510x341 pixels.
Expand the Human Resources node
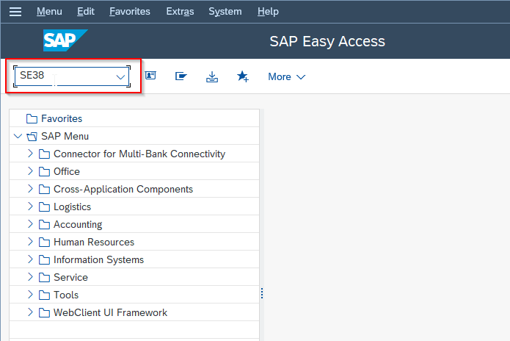coord(30,241)
